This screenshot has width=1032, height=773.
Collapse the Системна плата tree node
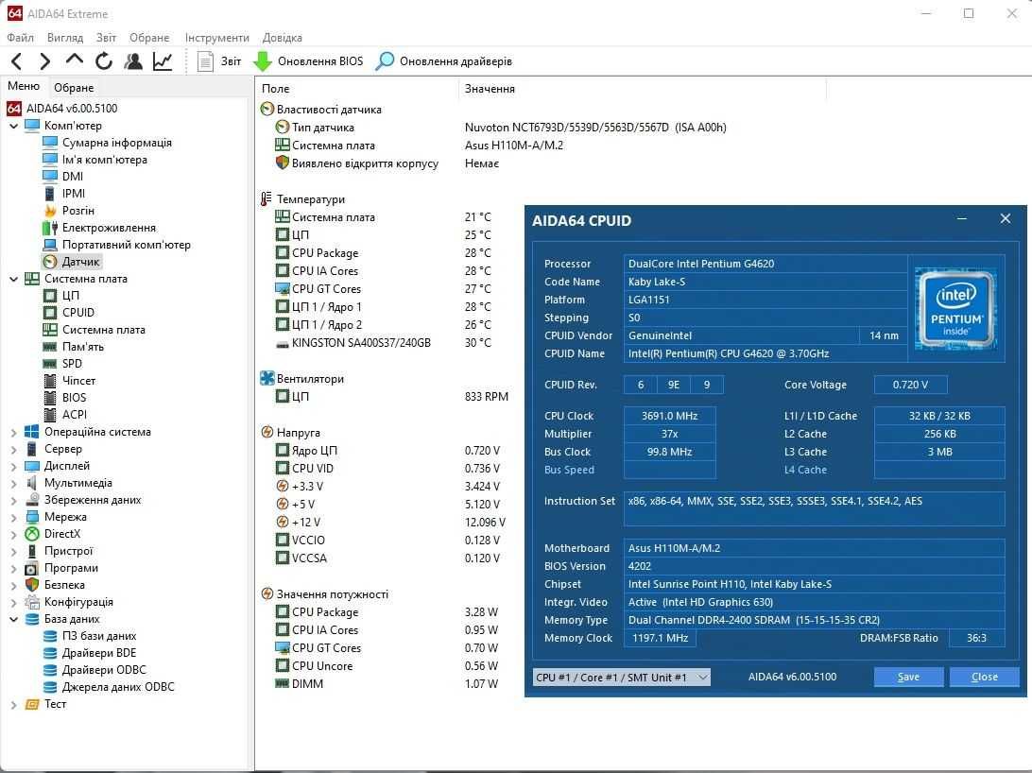point(14,279)
